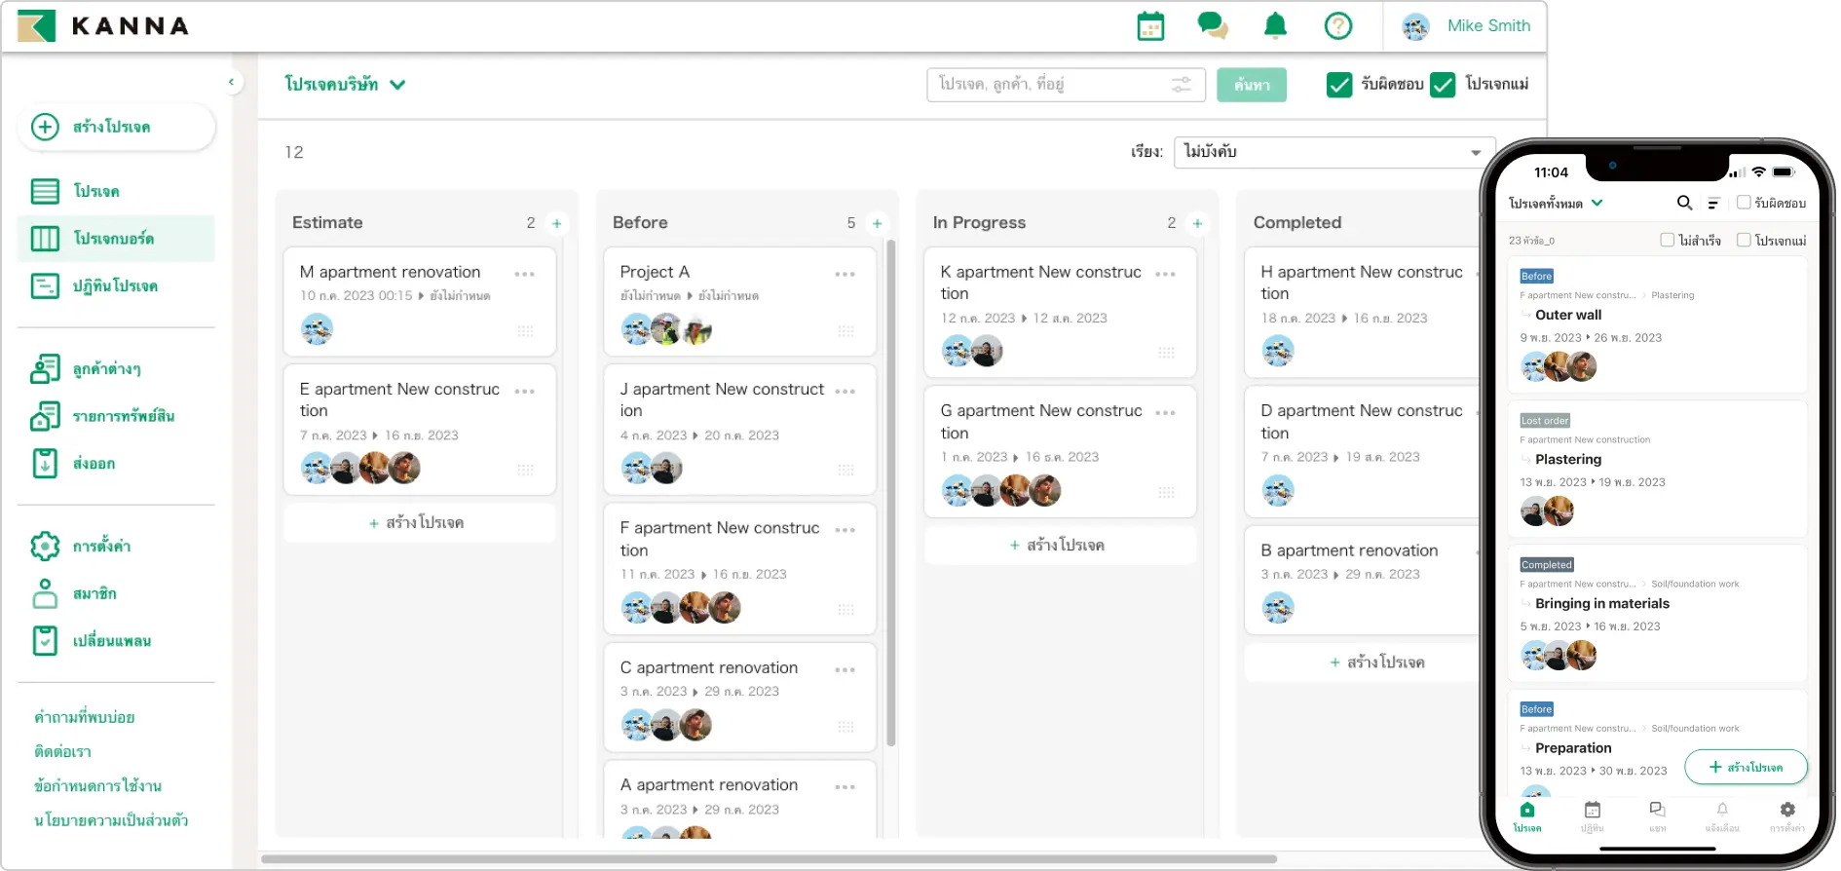Open the sort order ไม่บังคับ dropdown

[1334, 152]
